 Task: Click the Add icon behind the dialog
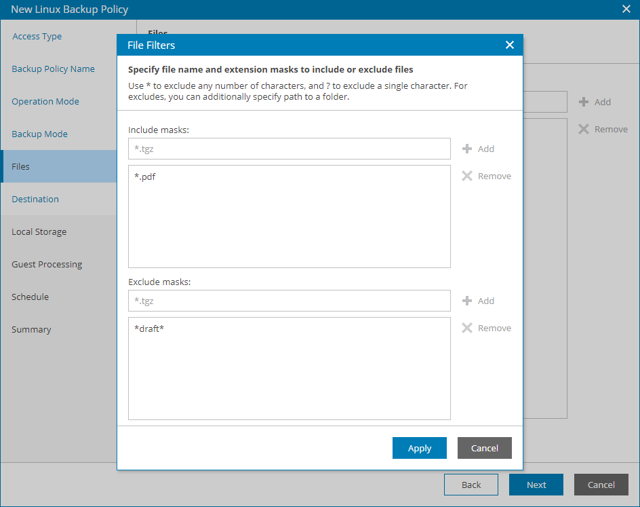click(x=595, y=102)
